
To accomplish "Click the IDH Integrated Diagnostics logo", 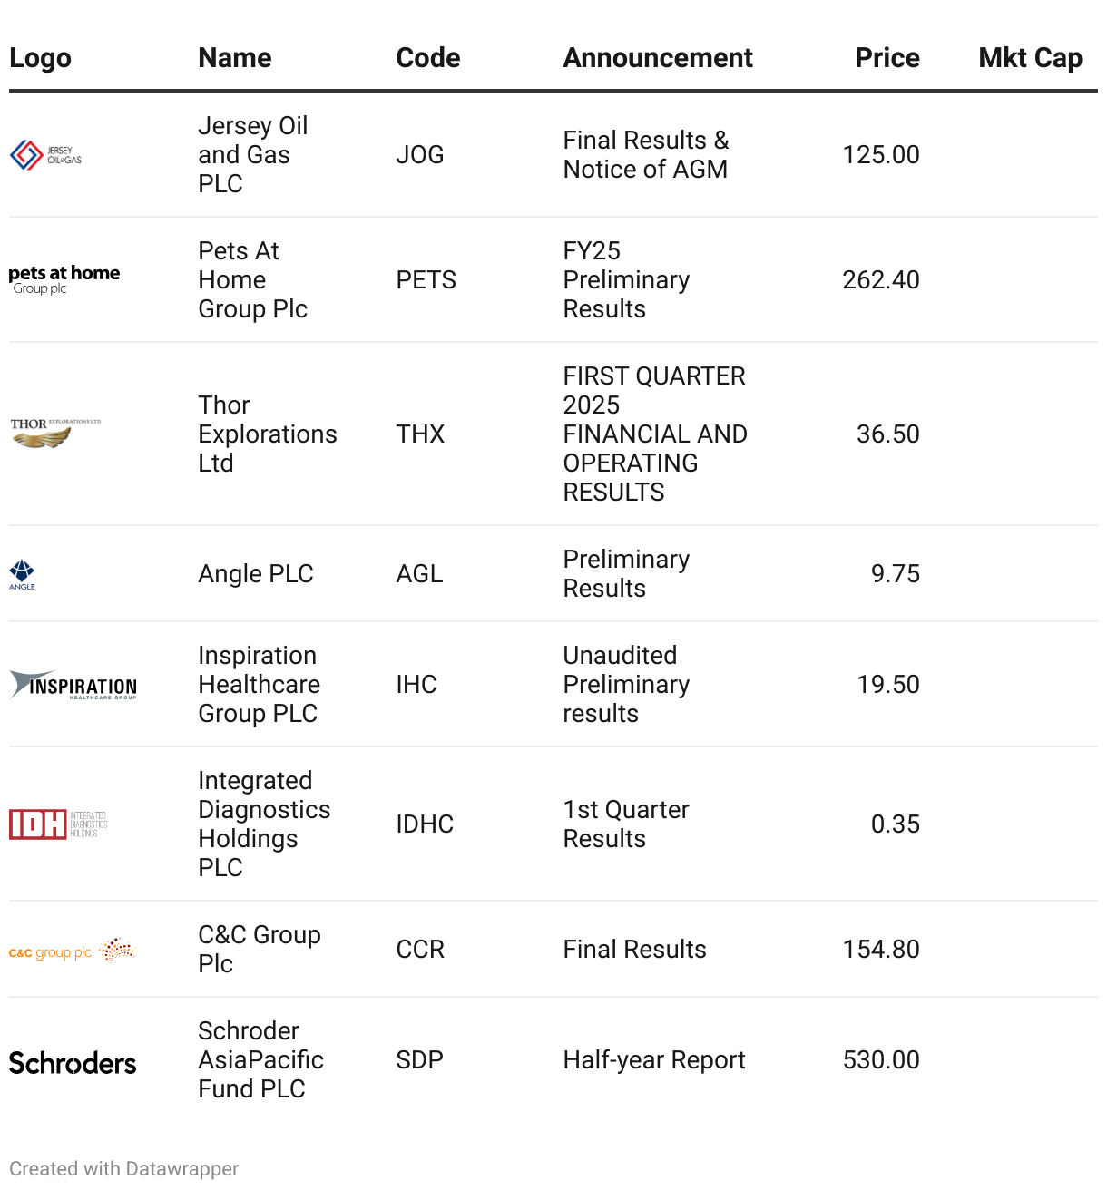I will click(58, 824).
